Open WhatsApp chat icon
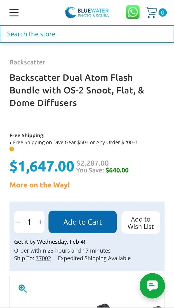The height and width of the screenshot is (308, 174). 132,12
